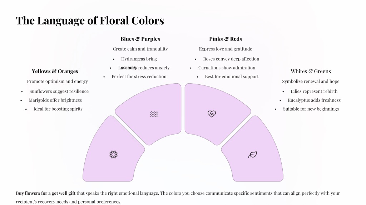Select the Yellows & Oranges heading
This screenshot has height=205, width=366.
(x=55, y=71)
